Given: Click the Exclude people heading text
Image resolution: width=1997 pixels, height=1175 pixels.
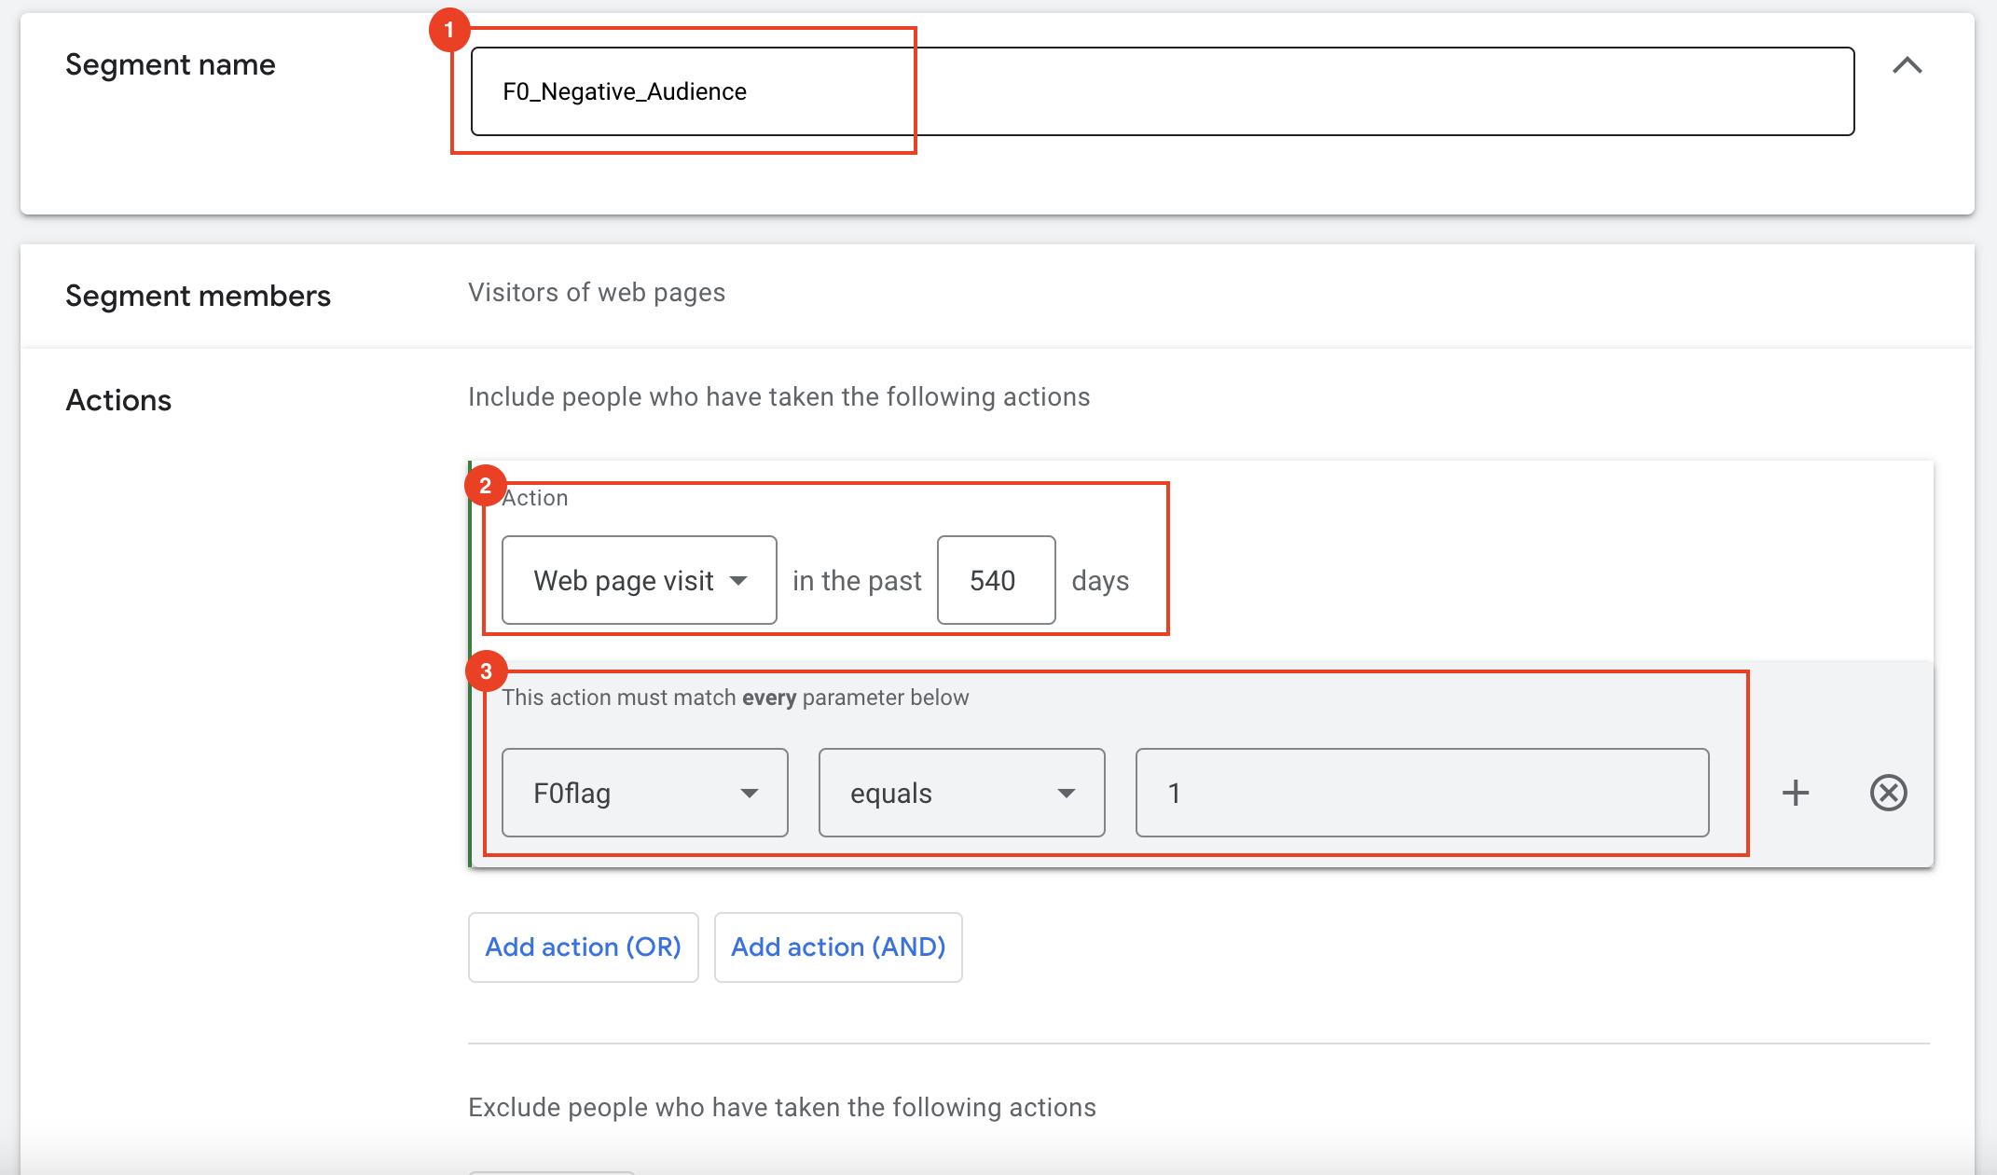Looking at the screenshot, I should tap(781, 1107).
